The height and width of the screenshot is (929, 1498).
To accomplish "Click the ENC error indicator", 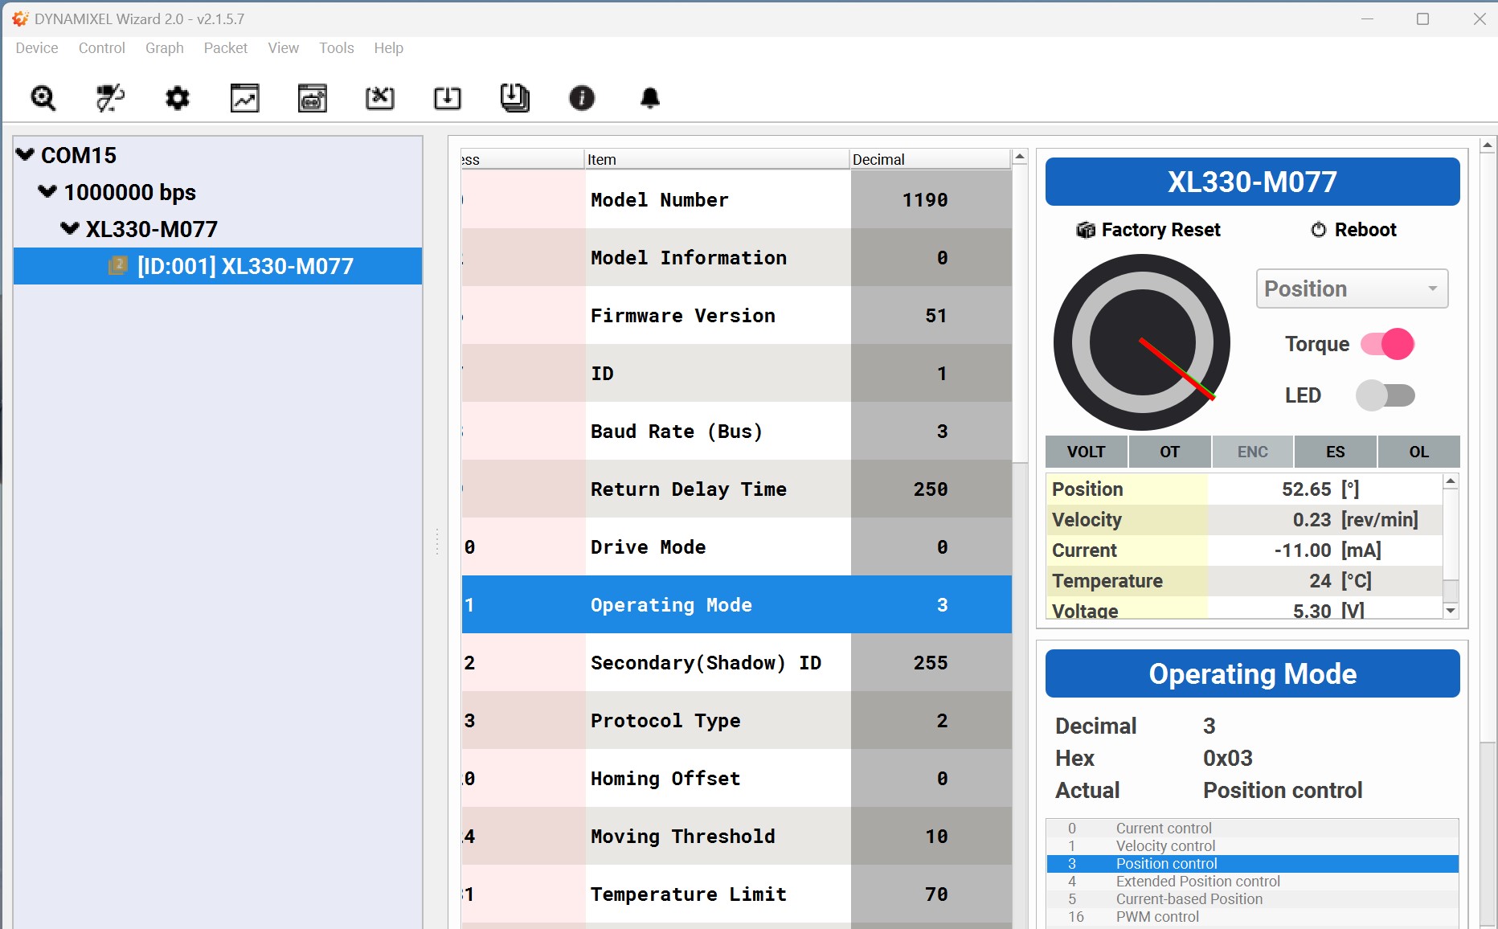I will [1253, 452].
